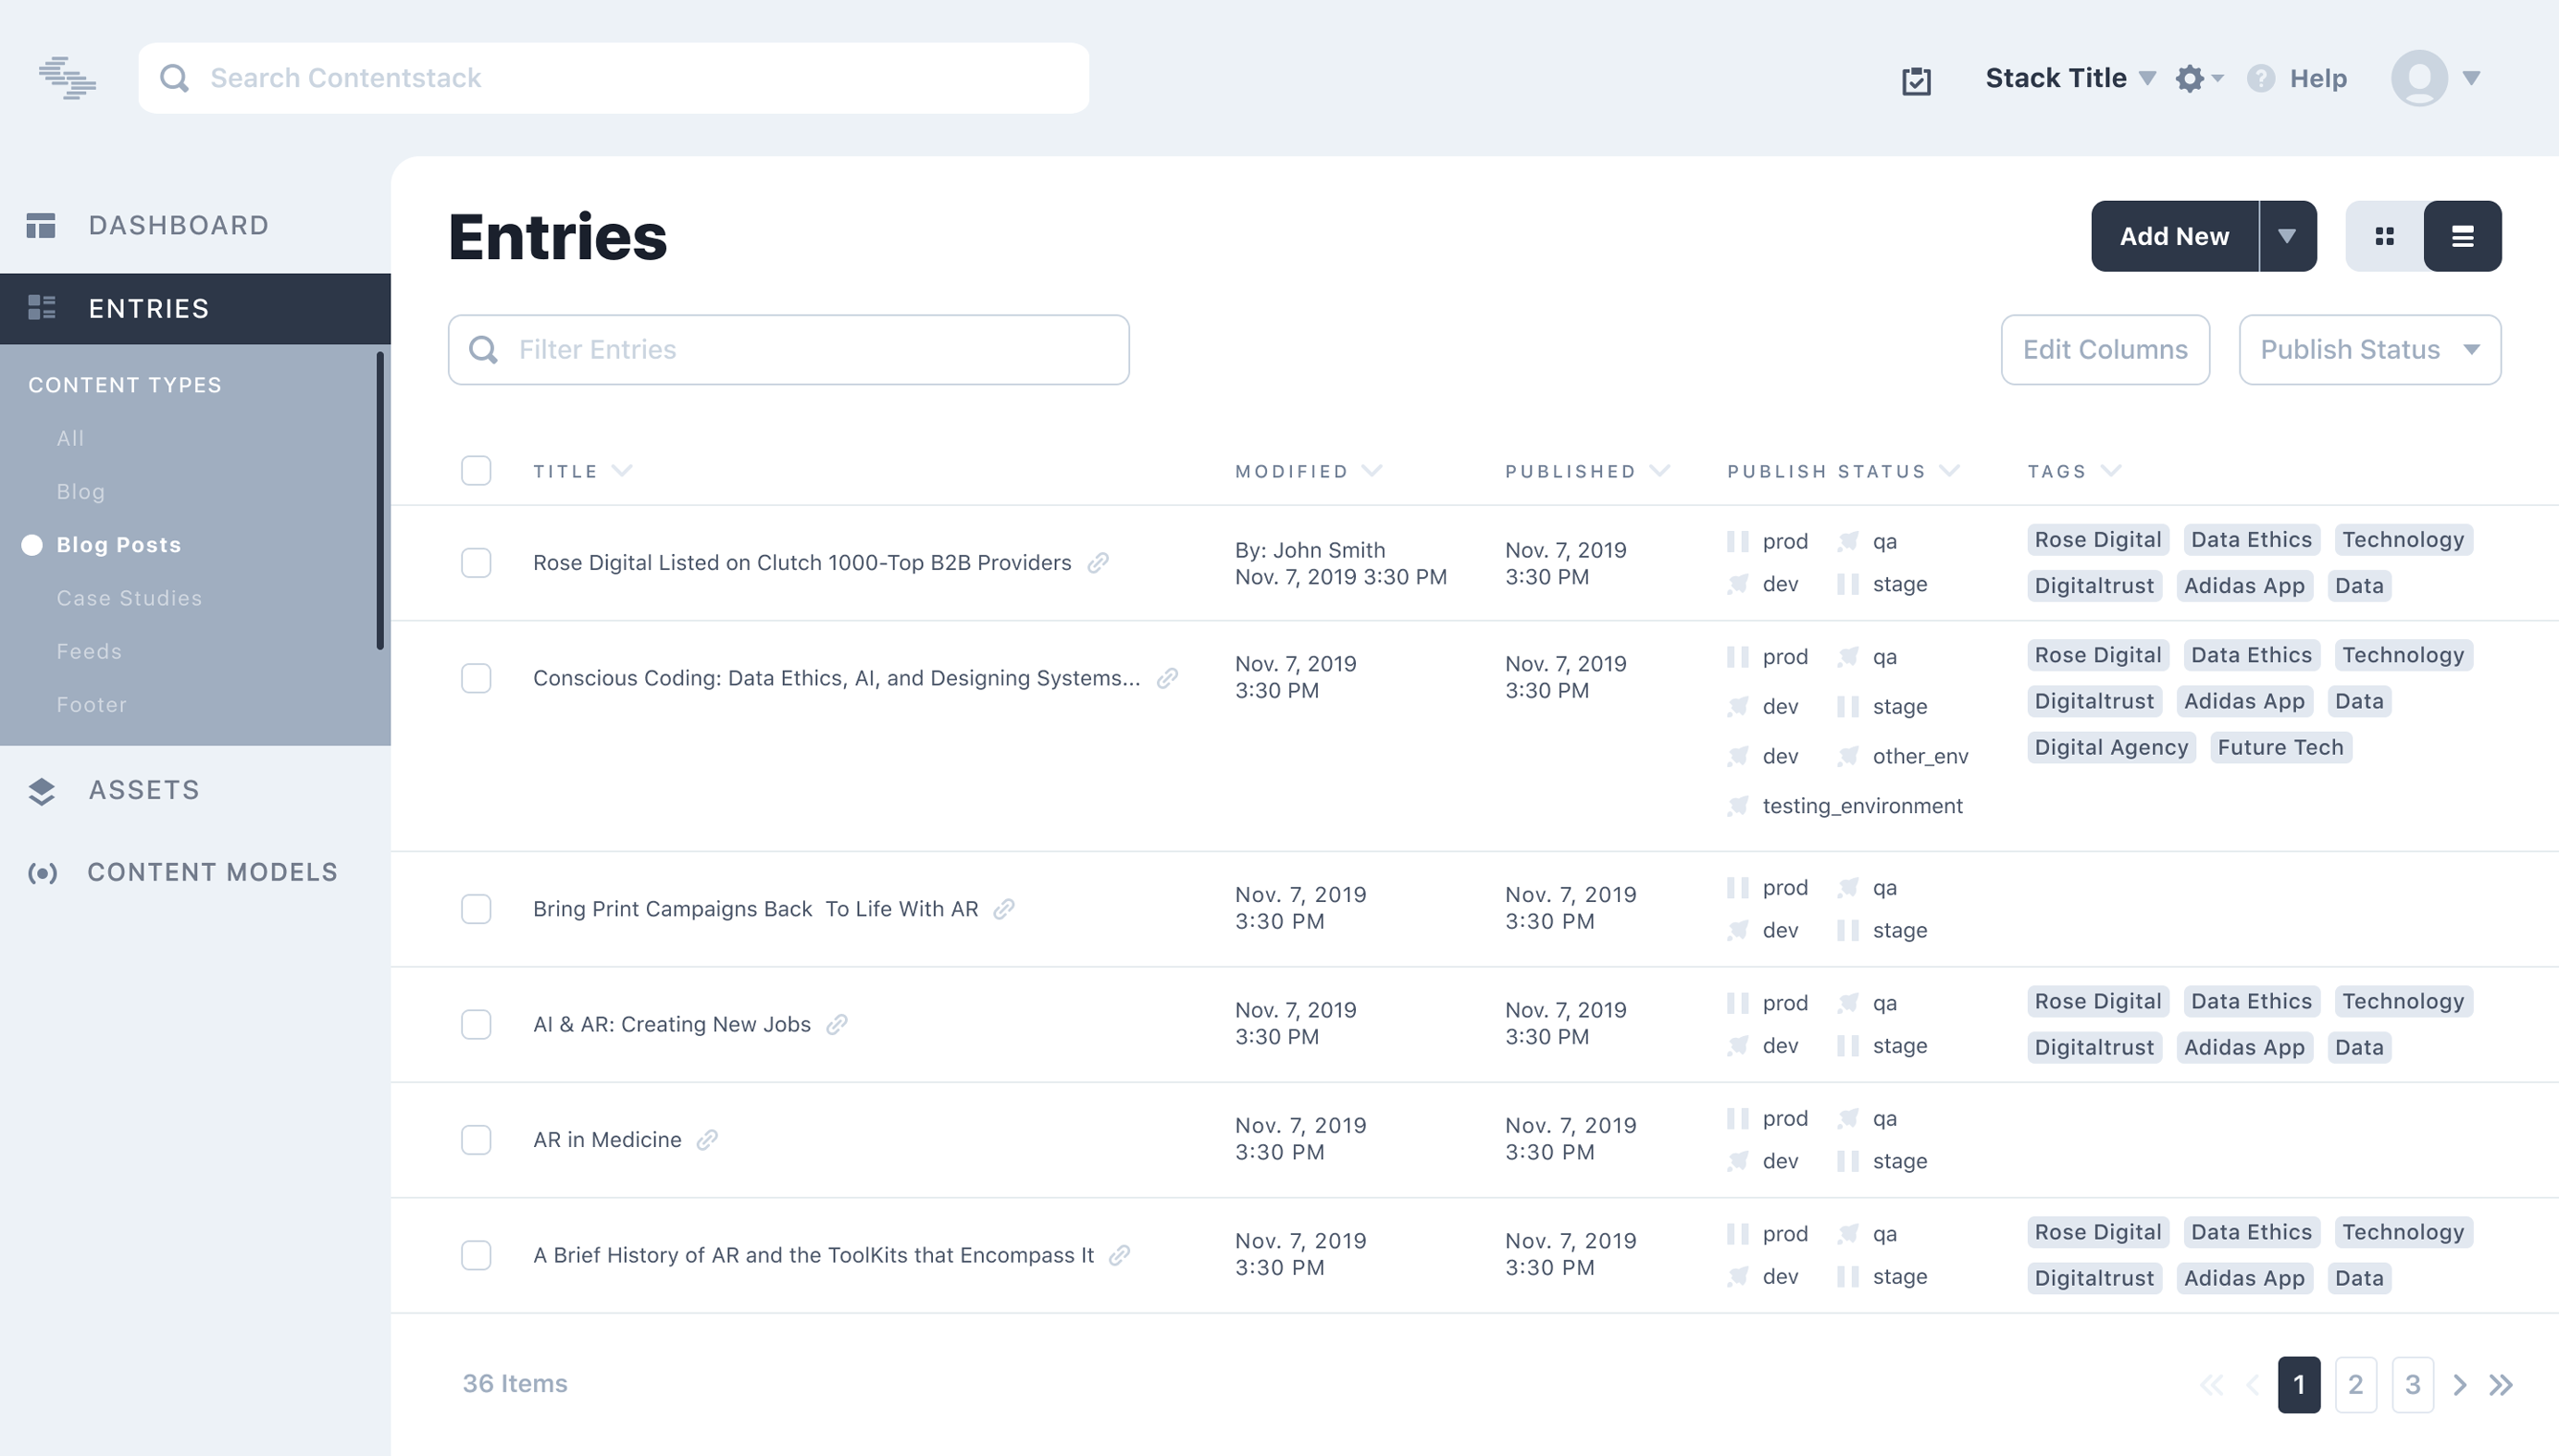
Task: Expand the Add New dropdown arrow
Action: (2287, 236)
